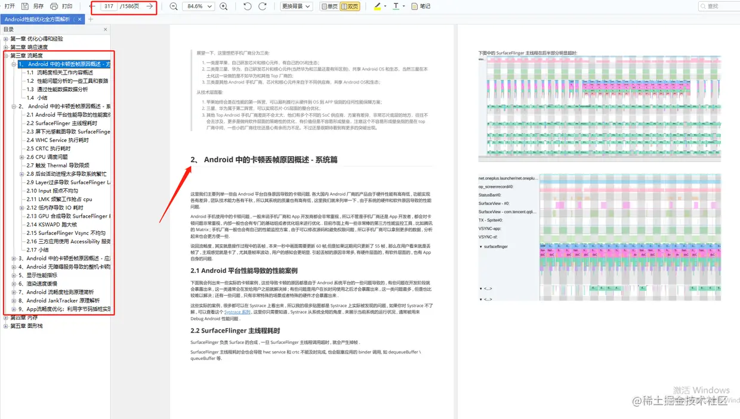The height and width of the screenshot is (419, 740).
Task: Select 6、渲染速度缓慢 outline entry
Action: click(x=38, y=284)
